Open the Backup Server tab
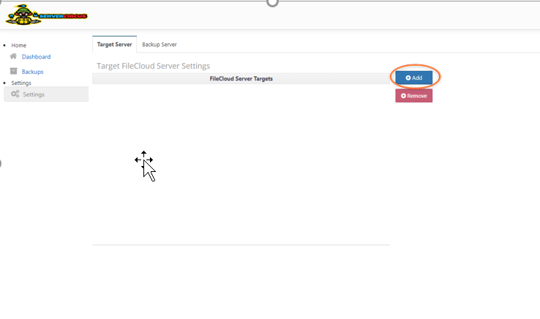Screen dimensions: 540x319 [x=159, y=45]
